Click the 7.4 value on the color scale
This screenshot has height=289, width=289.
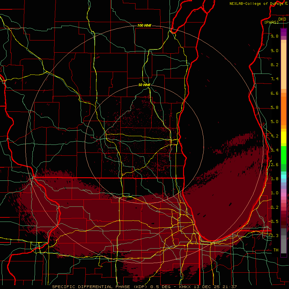275,79
